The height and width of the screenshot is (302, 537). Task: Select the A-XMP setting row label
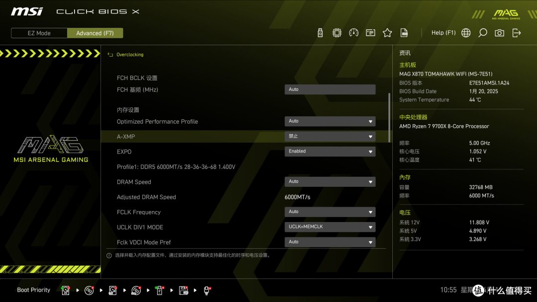126,137
